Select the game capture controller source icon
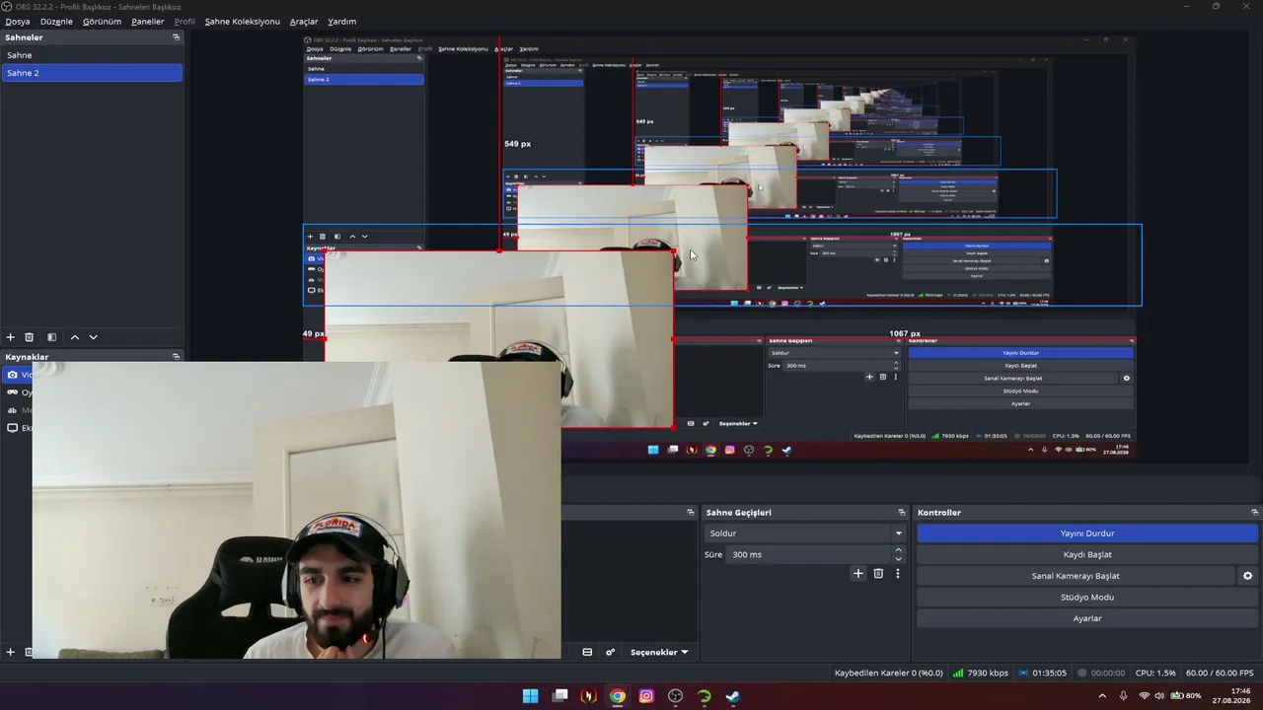 pyautogui.click(x=12, y=392)
